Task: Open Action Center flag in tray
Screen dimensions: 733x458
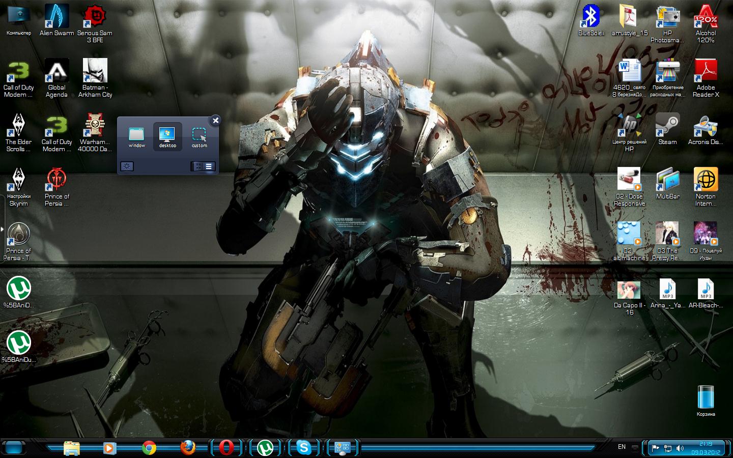Action: (x=656, y=448)
